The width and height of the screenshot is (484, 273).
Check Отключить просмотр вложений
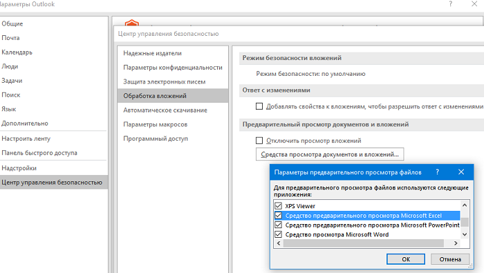[259, 141]
